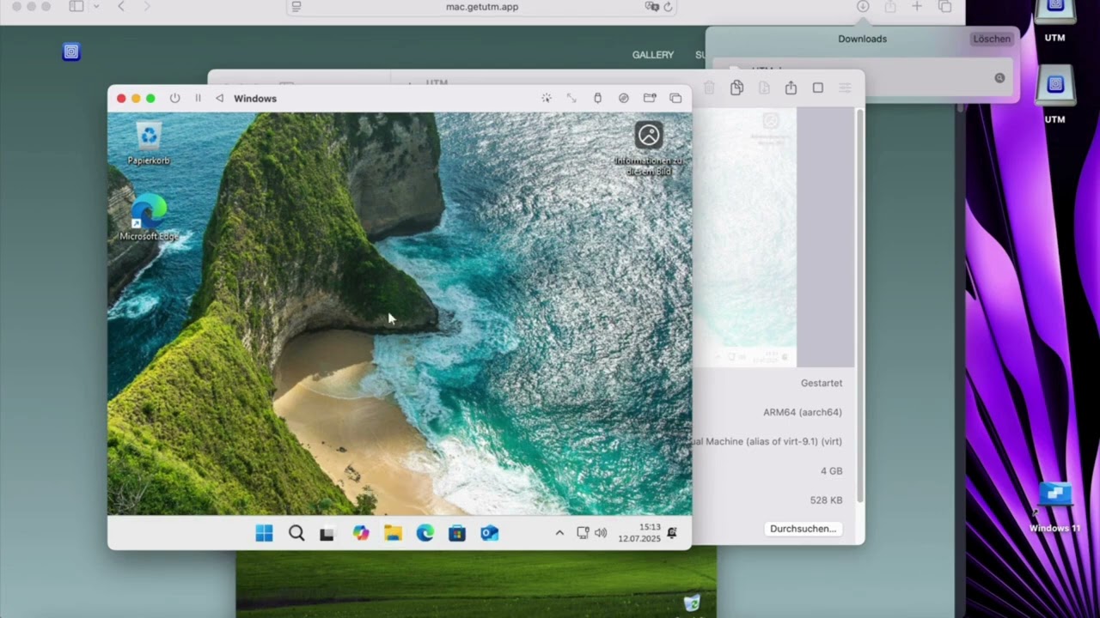Screen dimensions: 1100x618
Task: Click the stop square icon in UTM window
Action: point(818,88)
